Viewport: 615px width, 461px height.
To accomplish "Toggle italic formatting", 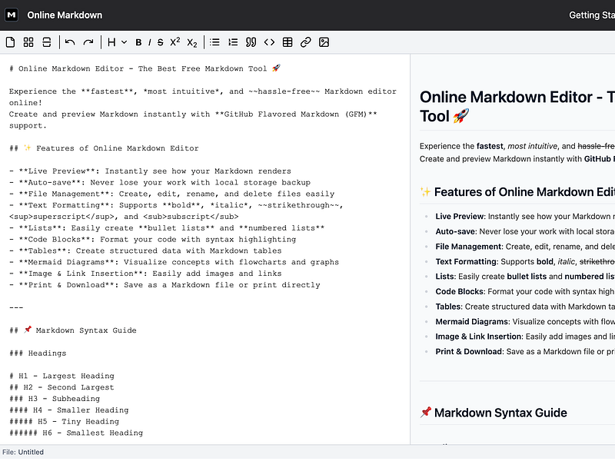I will pos(148,42).
